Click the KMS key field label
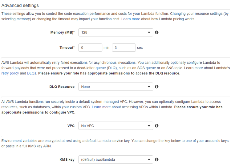Viewport: 231px width, 168px height. (67, 160)
